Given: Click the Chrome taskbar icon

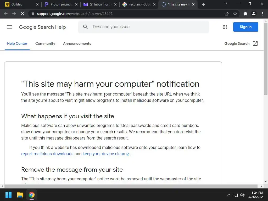Looking at the screenshot, I should (x=32, y=195).
